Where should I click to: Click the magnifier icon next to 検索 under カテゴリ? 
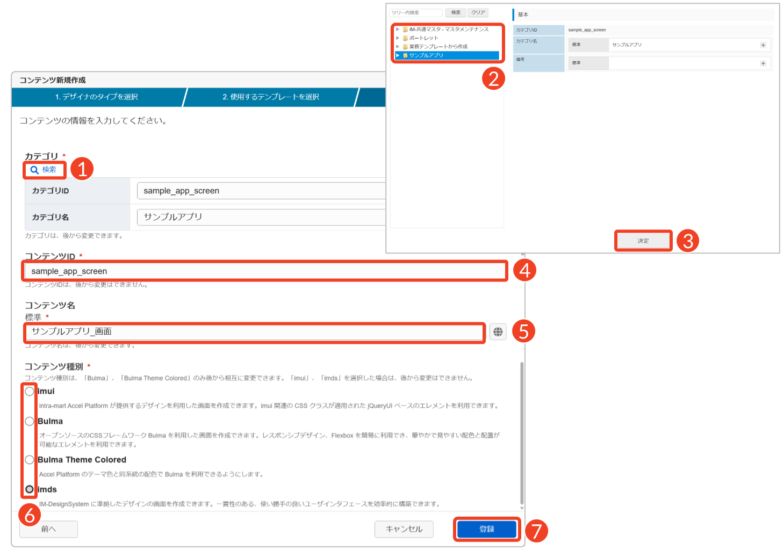tap(34, 170)
